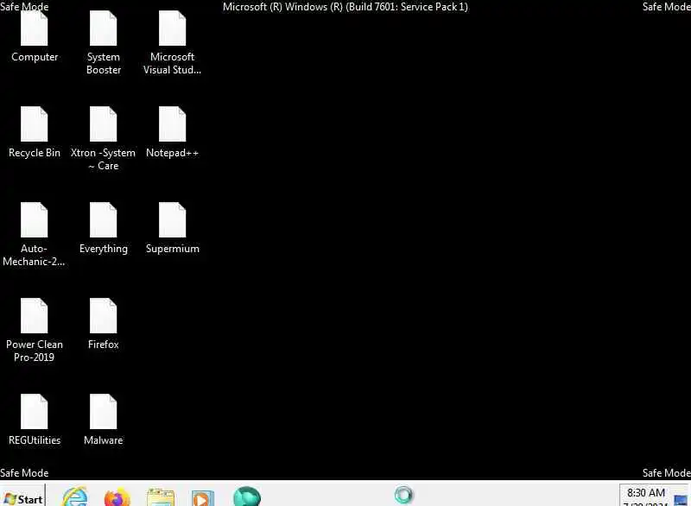Select the Recycle Bin icon
This screenshot has height=506, width=691.
pyautogui.click(x=35, y=133)
